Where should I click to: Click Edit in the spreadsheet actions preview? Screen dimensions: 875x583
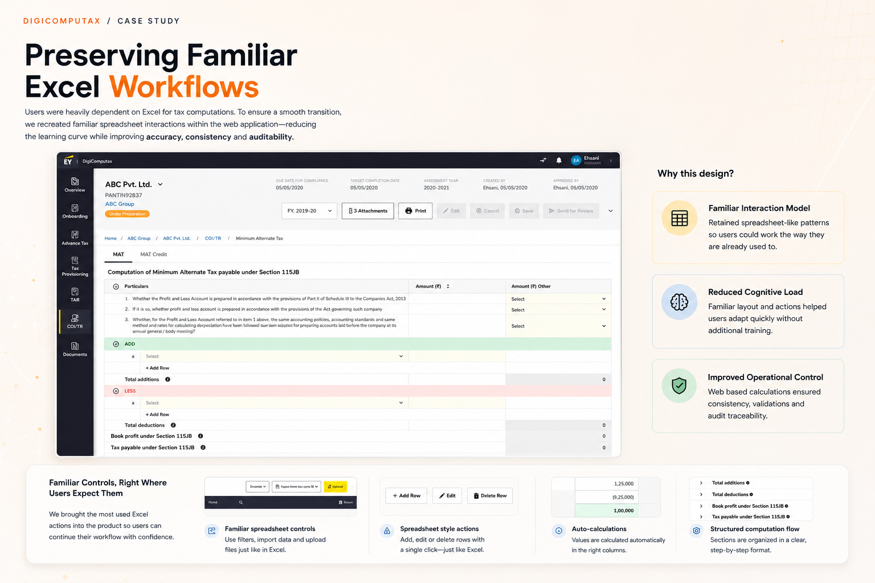447,496
